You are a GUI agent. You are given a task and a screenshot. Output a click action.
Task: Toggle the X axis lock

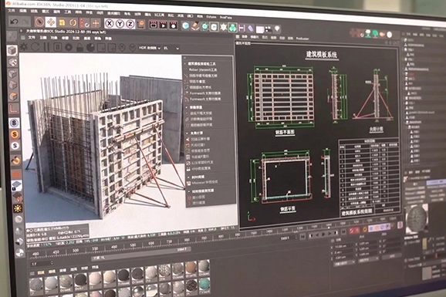click(x=110, y=24)
